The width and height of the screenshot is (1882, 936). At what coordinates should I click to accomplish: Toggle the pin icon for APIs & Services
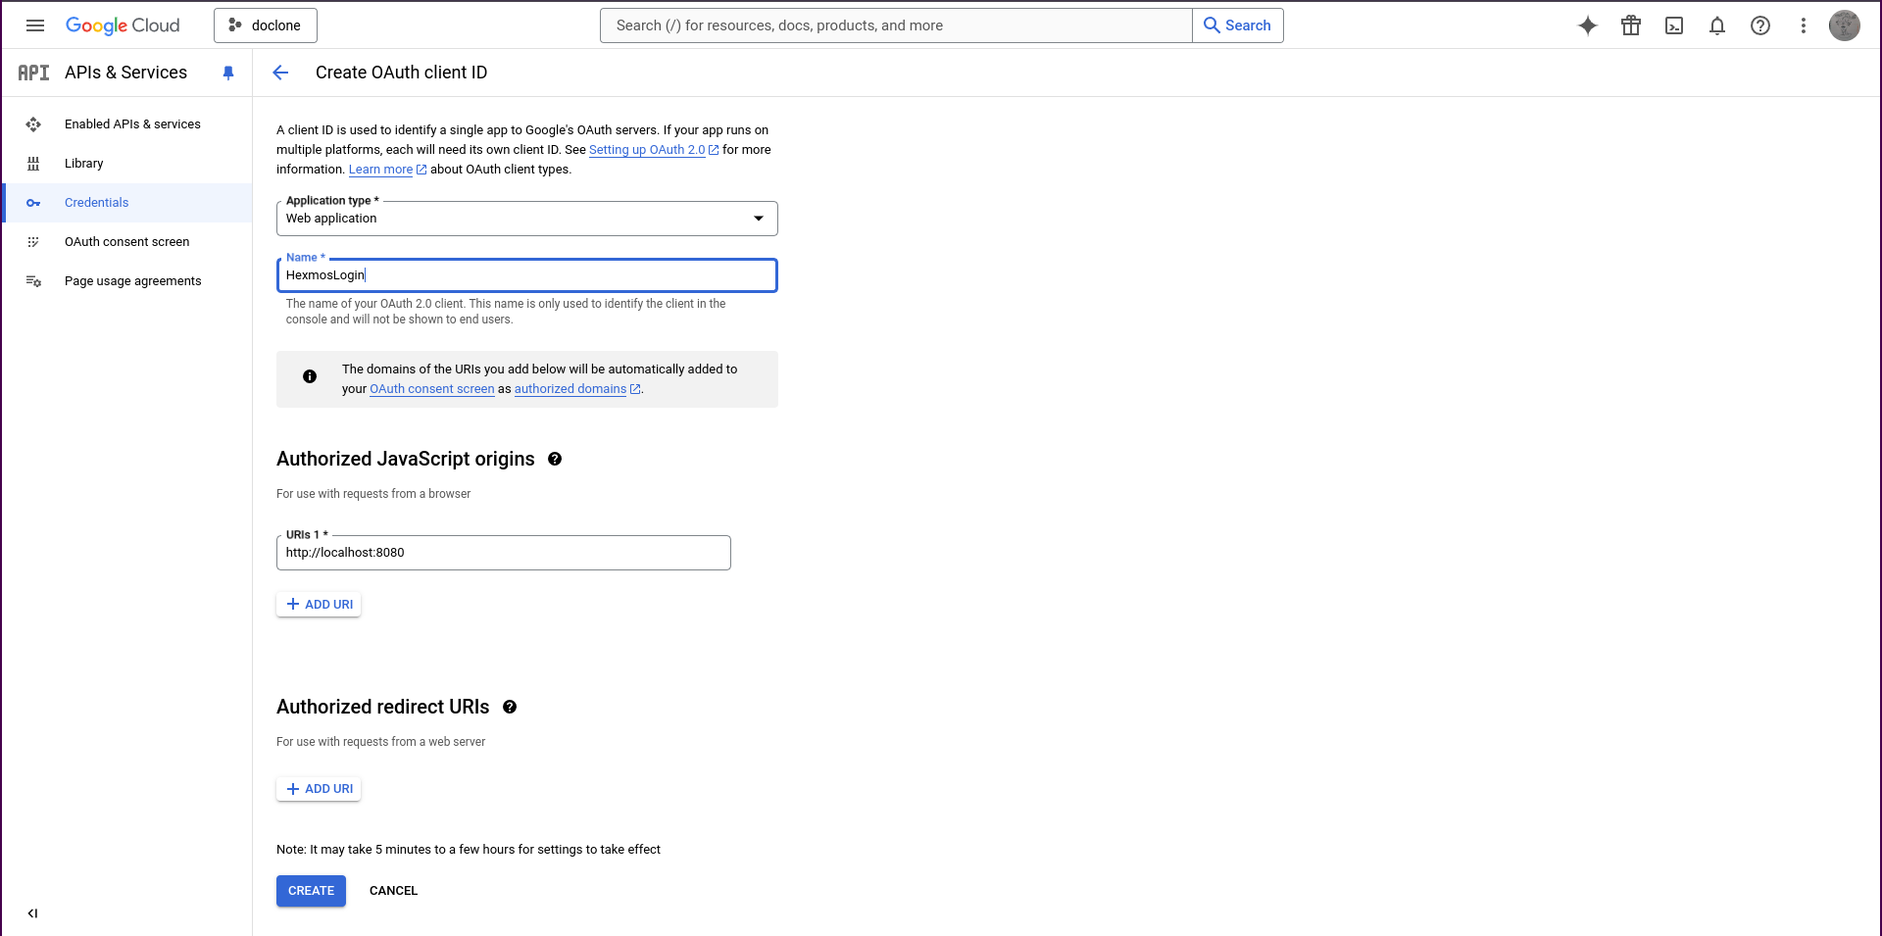[228, 73]
